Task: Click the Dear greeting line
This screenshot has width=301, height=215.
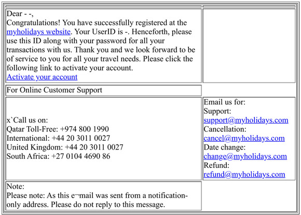Action: coord(20,14)
